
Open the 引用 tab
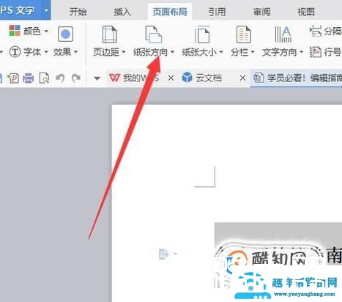click(217, 12)
